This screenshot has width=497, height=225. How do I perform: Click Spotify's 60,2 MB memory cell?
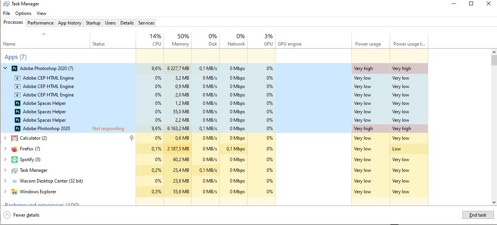click(x=178, y=160)
